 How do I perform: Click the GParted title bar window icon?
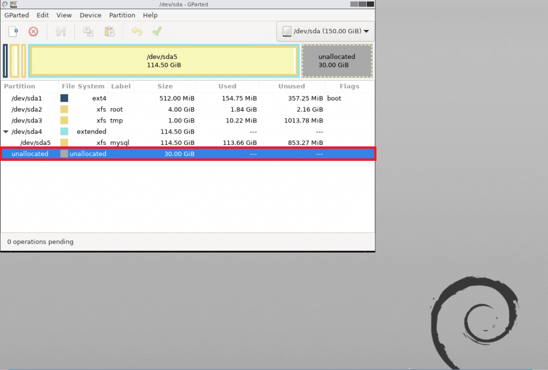tap(13, 4)
